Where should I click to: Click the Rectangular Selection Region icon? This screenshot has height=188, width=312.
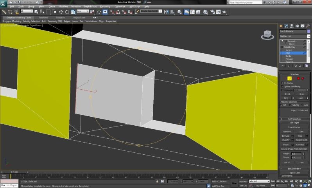tap(48, 12)
